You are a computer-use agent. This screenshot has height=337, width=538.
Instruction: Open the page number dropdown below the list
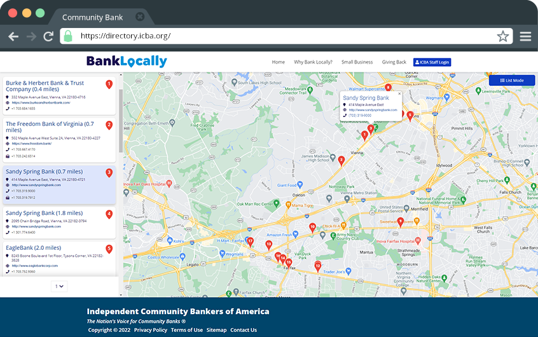point(59,286)
